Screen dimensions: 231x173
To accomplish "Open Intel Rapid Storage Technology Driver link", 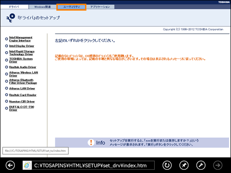I will (x=22, y=53).
